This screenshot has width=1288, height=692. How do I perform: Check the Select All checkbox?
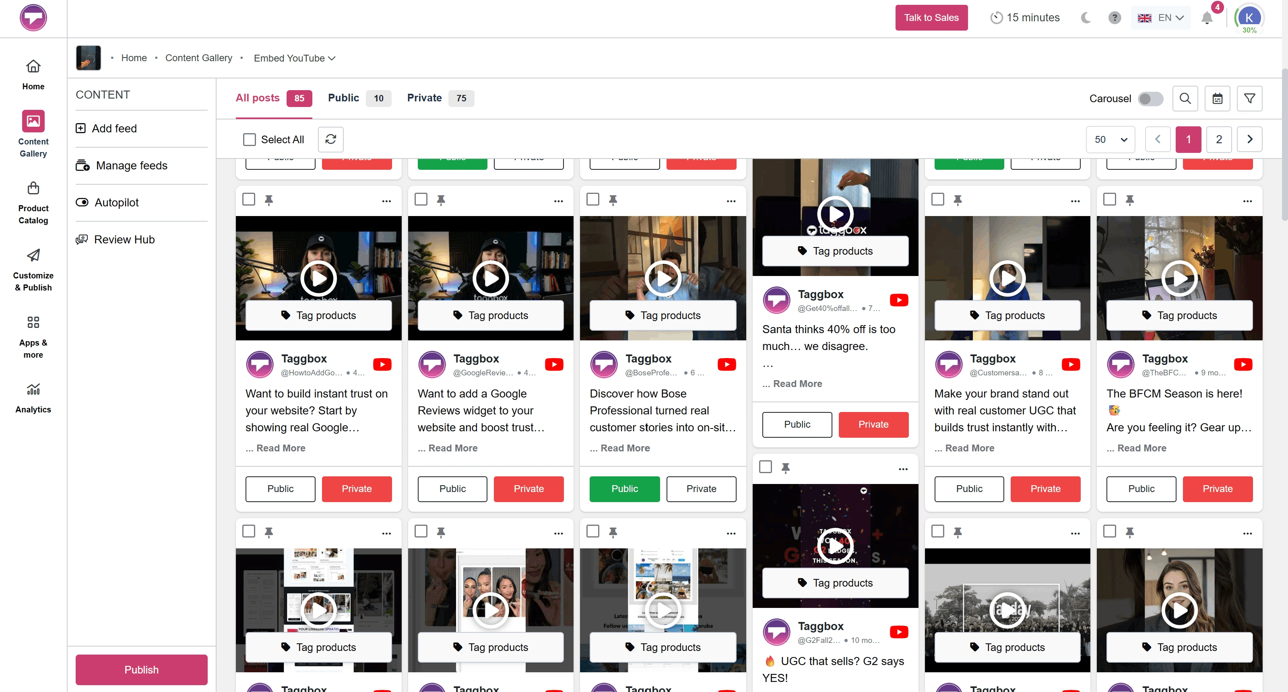tap(249, 139)
